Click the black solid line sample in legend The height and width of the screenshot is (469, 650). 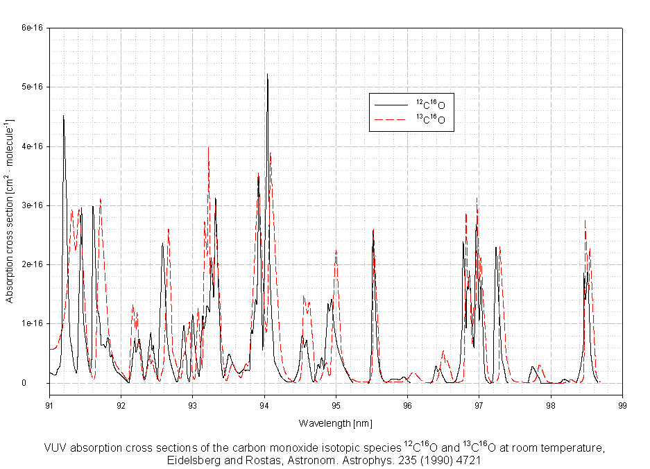click(x=390, y=104)
